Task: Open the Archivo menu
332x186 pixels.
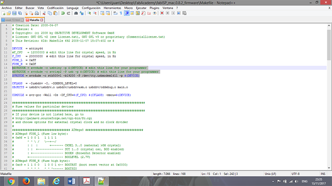Action: tap(7, 8)
